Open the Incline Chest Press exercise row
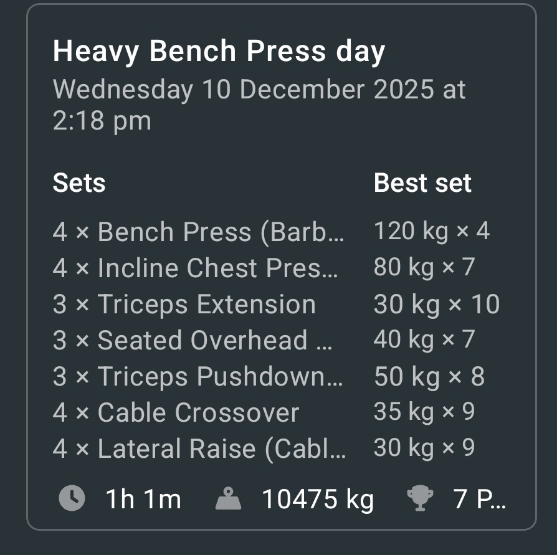 click(196, 268)
